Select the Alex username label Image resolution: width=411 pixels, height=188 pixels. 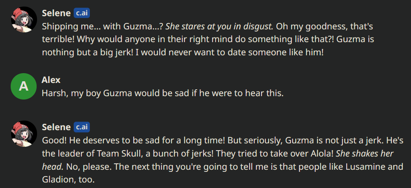click(x=51, y=80)
